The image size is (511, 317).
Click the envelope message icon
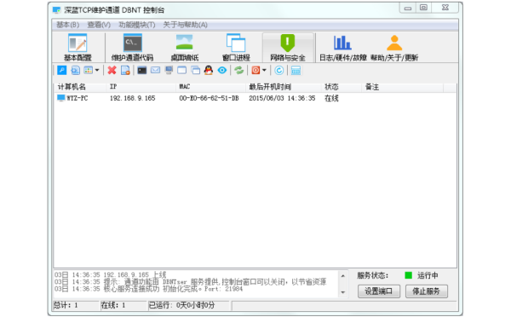tap(156, 70)
